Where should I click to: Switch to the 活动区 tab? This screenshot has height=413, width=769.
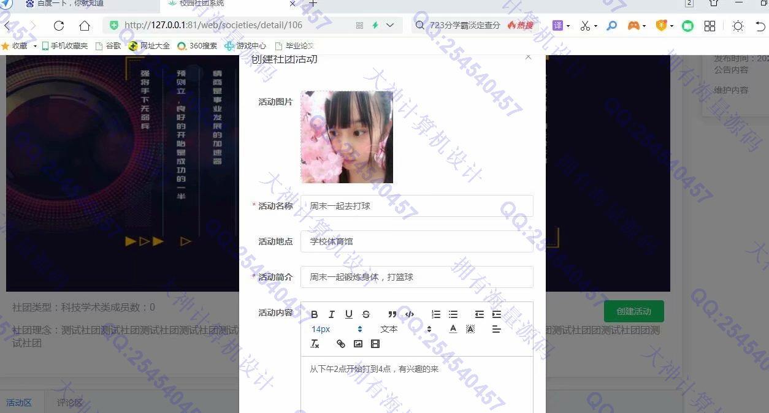(19, 403)
